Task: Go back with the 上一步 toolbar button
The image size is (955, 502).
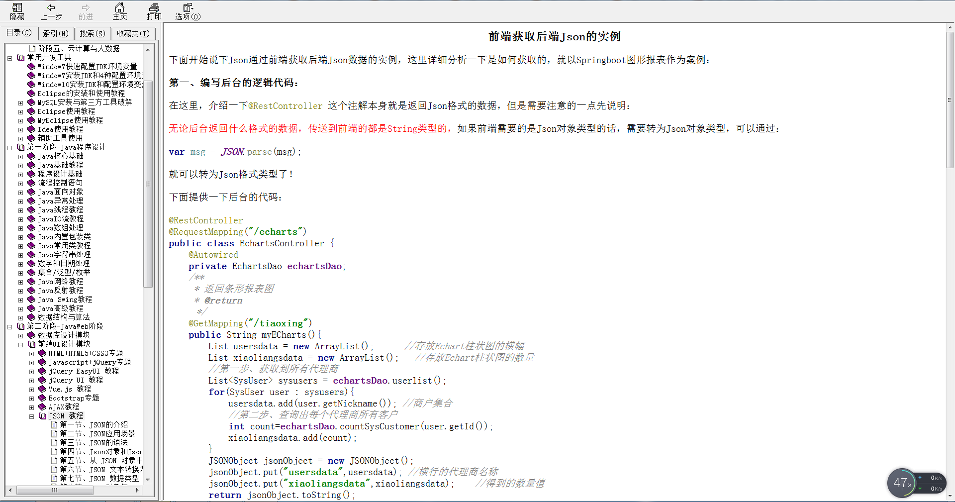Action: tap(51, 11)
